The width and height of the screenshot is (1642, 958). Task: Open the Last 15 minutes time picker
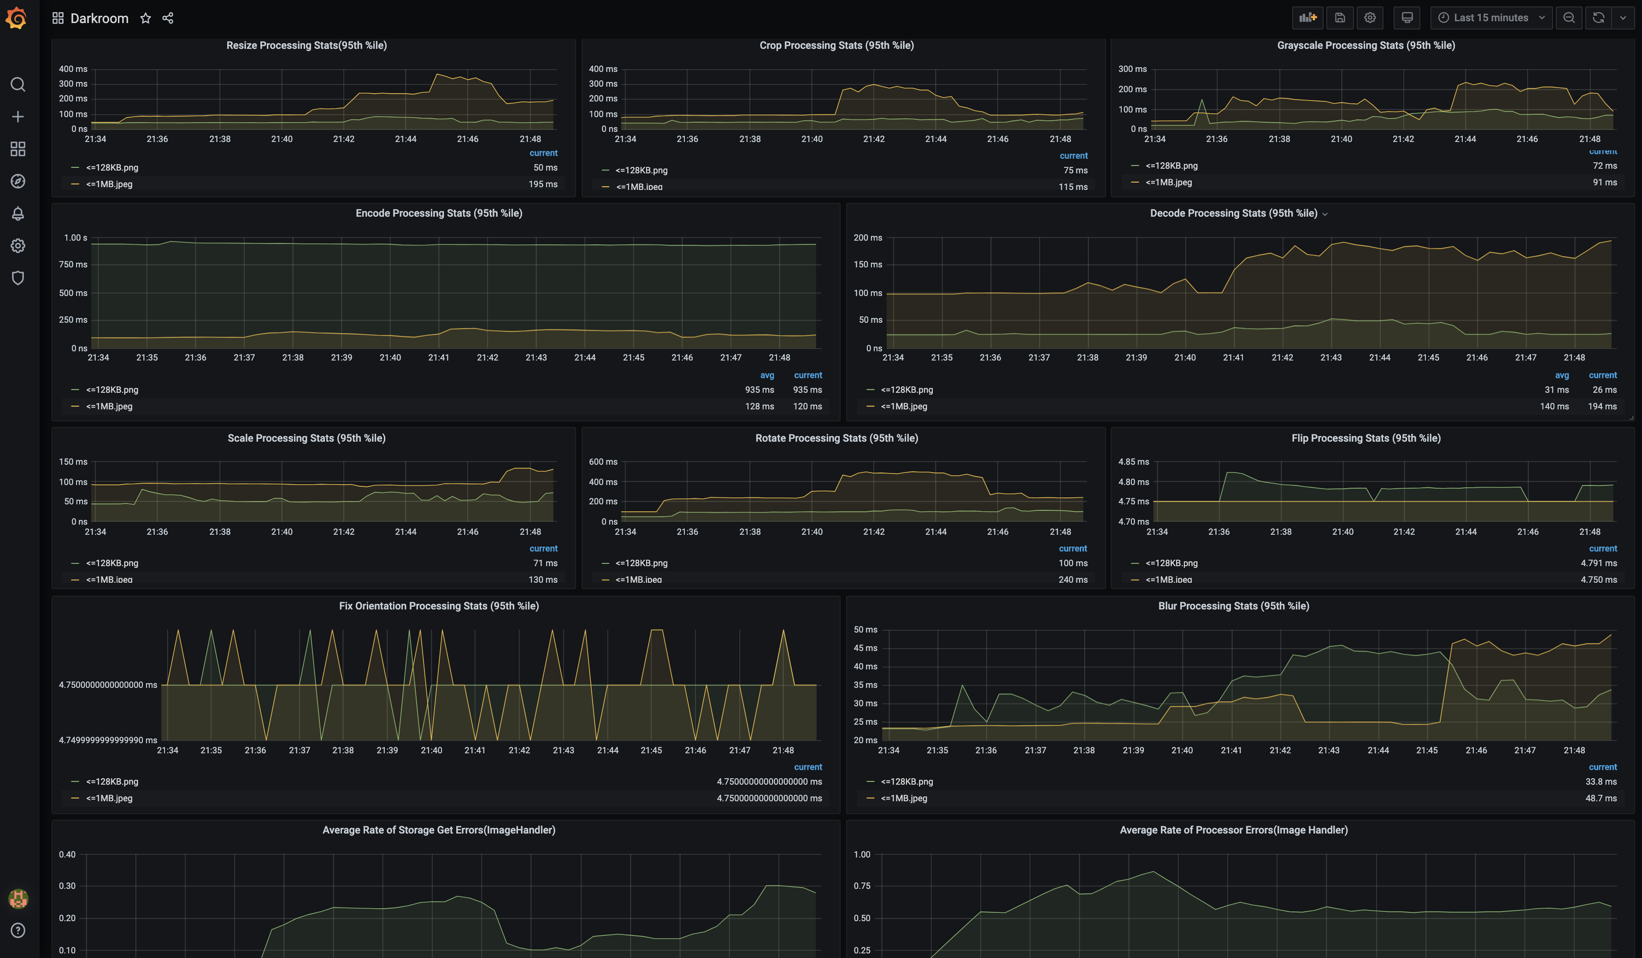click(1490, 18)
